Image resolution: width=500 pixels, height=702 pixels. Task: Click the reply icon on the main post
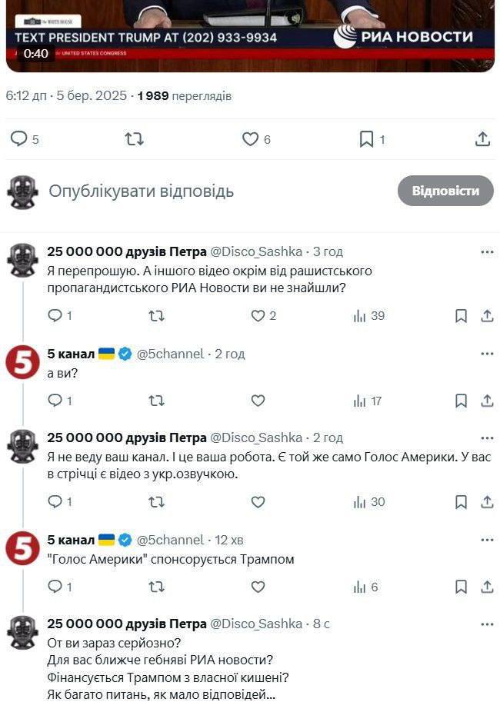click(18, 139)
